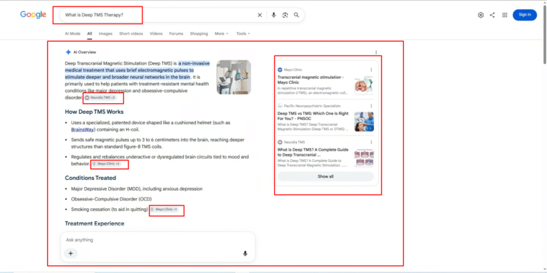
Task: Open three-dot menu on Pacific Neuropsychiatric card
Action: tap(371, 106)
